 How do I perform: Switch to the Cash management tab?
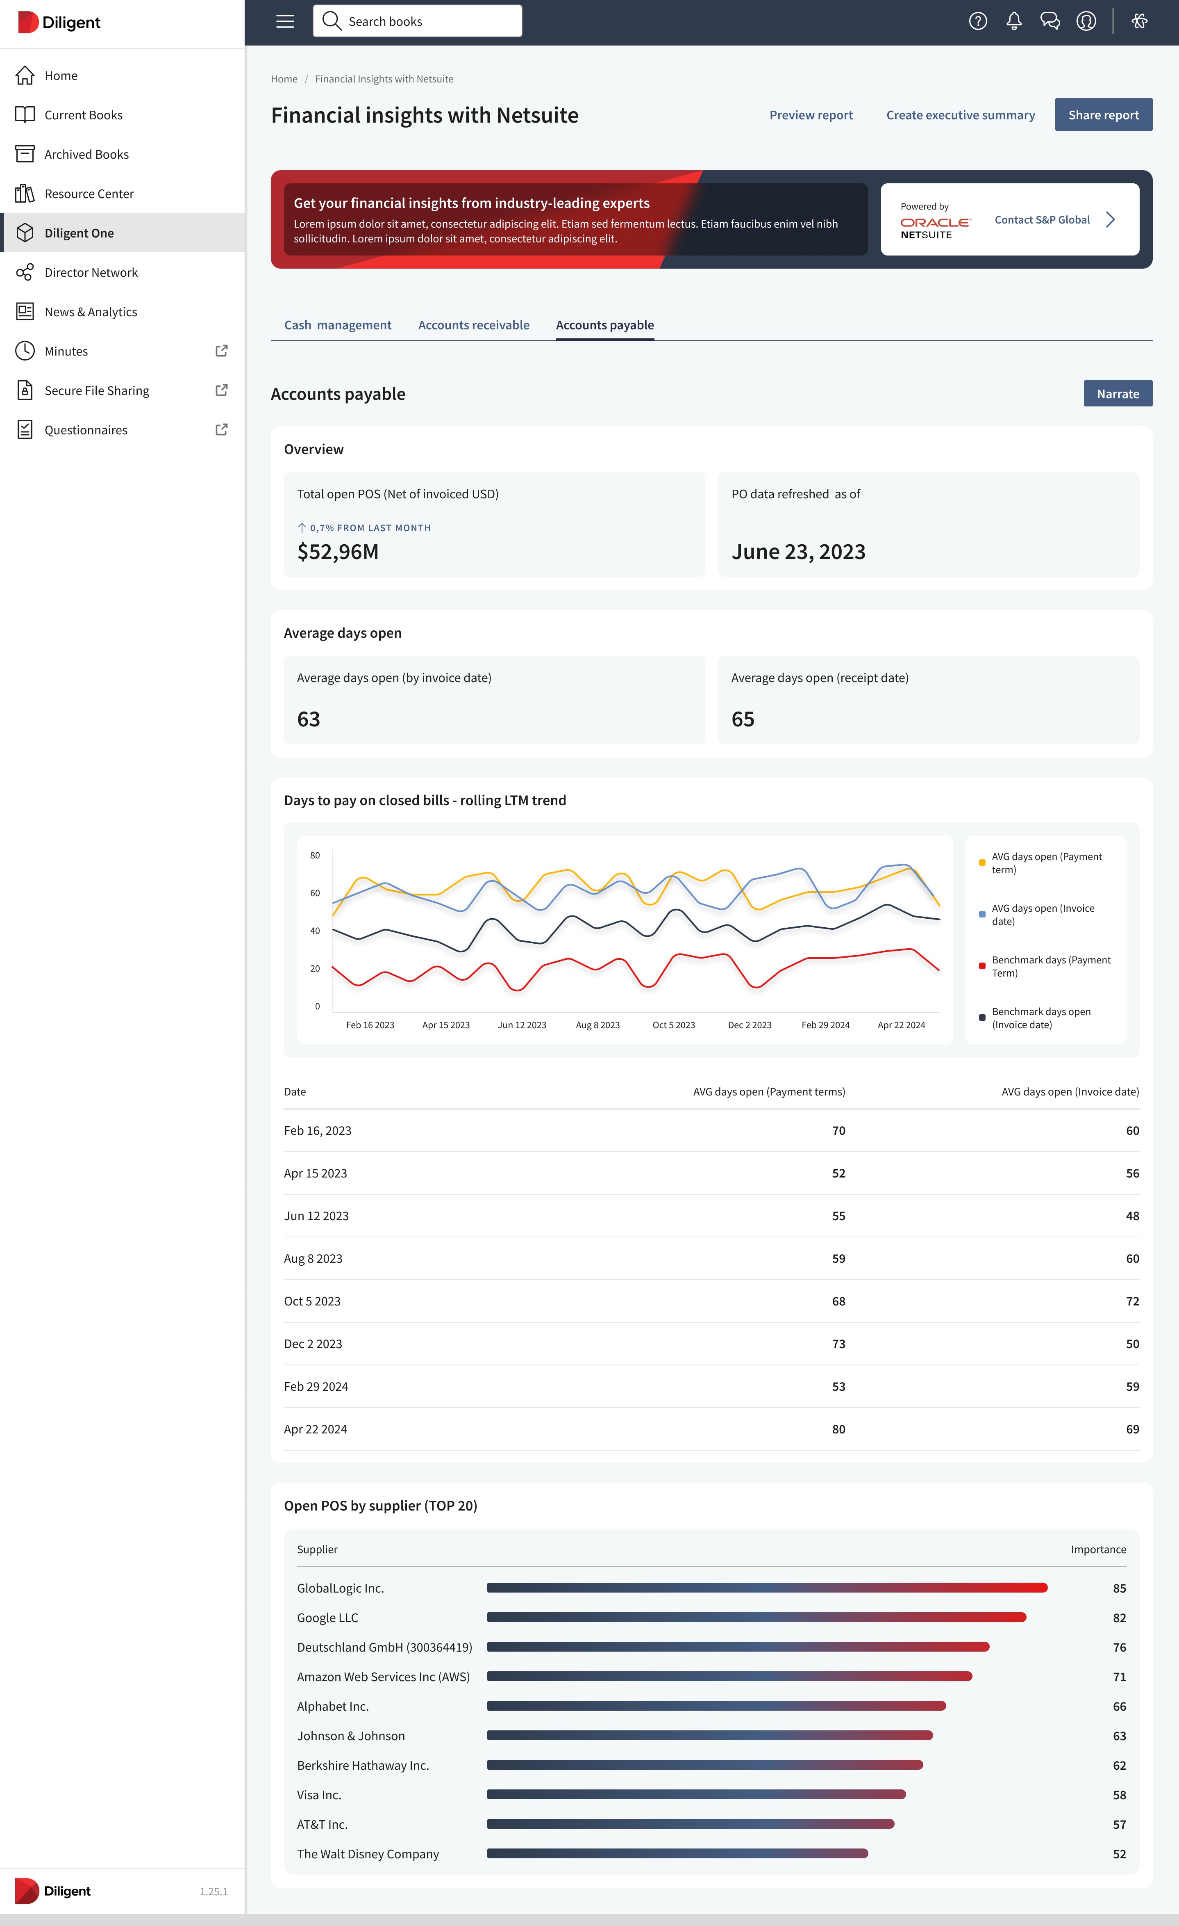tap(337, 325)
